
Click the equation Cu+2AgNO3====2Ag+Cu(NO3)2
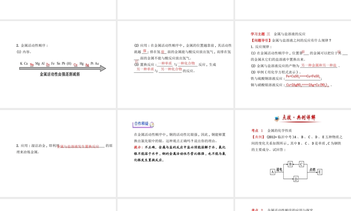click(308, 85)
